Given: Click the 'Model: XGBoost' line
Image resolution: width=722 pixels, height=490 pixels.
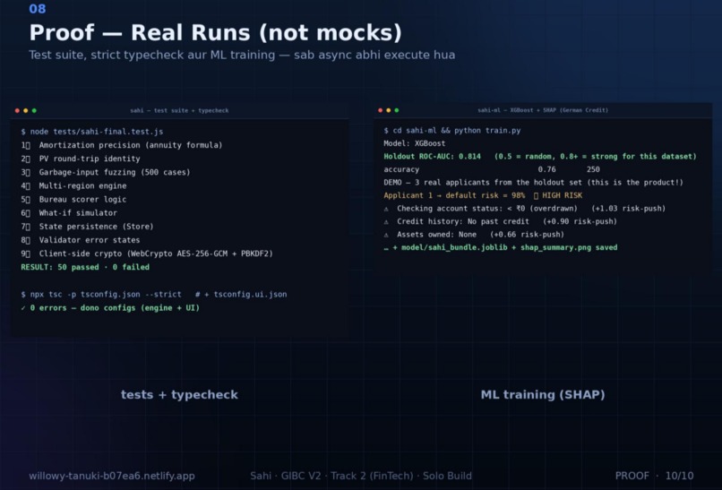Looking at the screenshot, I should (415, 143).
